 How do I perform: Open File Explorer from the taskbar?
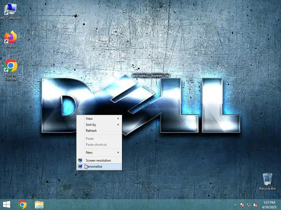tap(39, 205)
